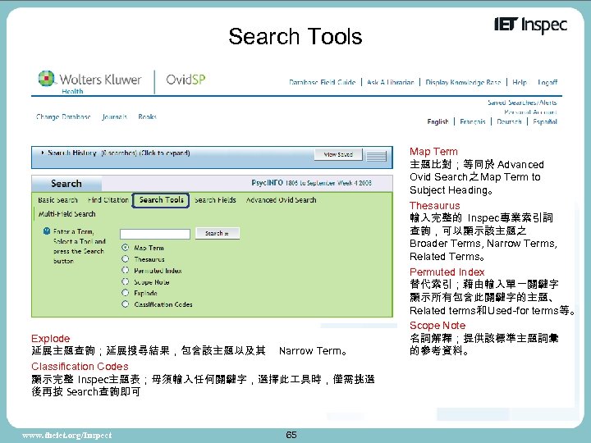Open Saved Searches/Alerts link

522,103
